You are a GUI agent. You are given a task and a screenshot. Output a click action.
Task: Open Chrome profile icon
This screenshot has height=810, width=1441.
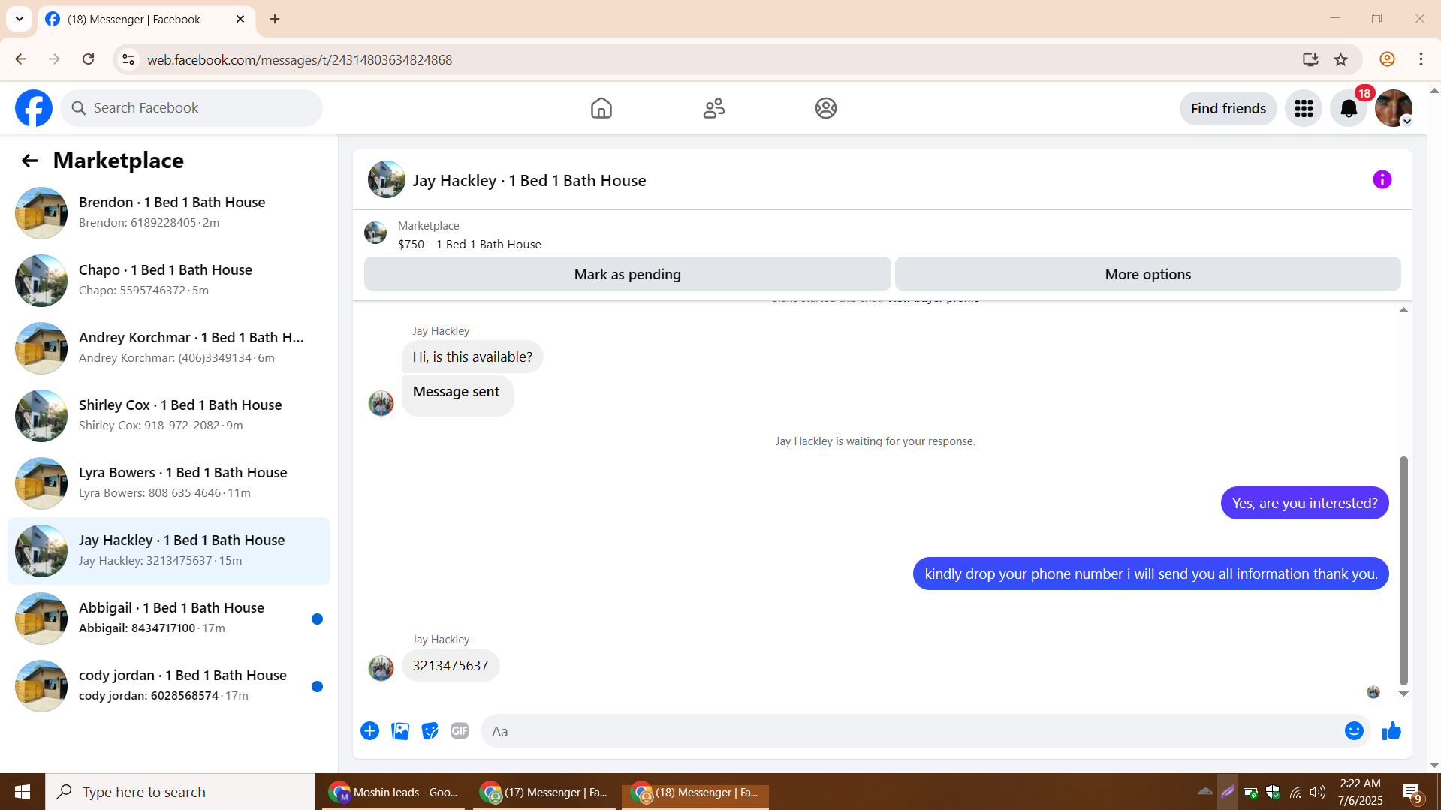pos(1387,59)
